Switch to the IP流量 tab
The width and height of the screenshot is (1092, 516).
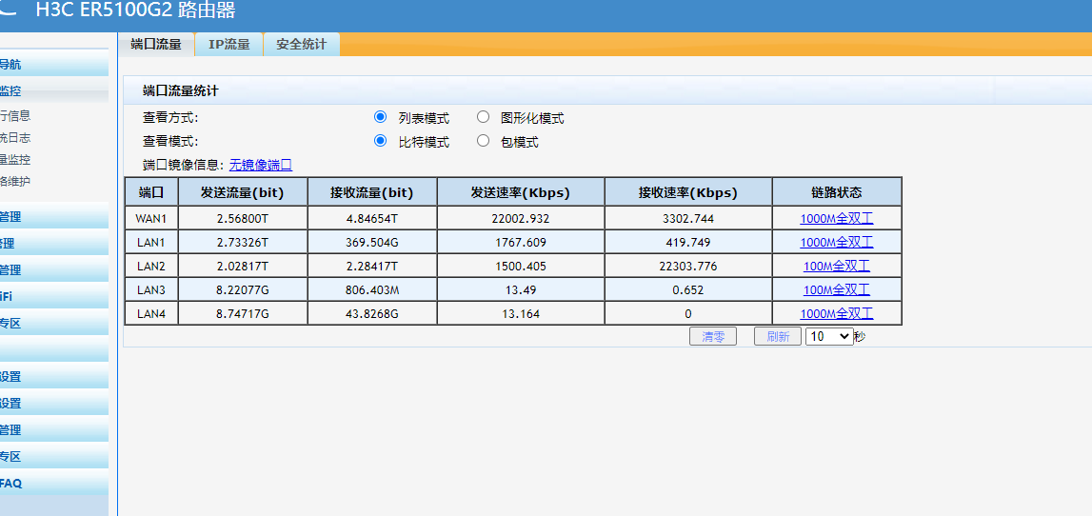coord(228,45)
